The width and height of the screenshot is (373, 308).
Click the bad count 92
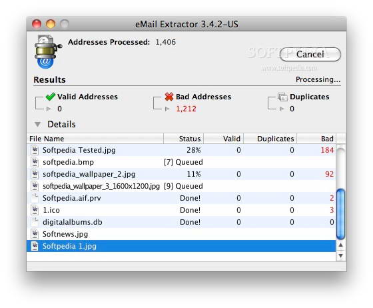coord(330,174)
